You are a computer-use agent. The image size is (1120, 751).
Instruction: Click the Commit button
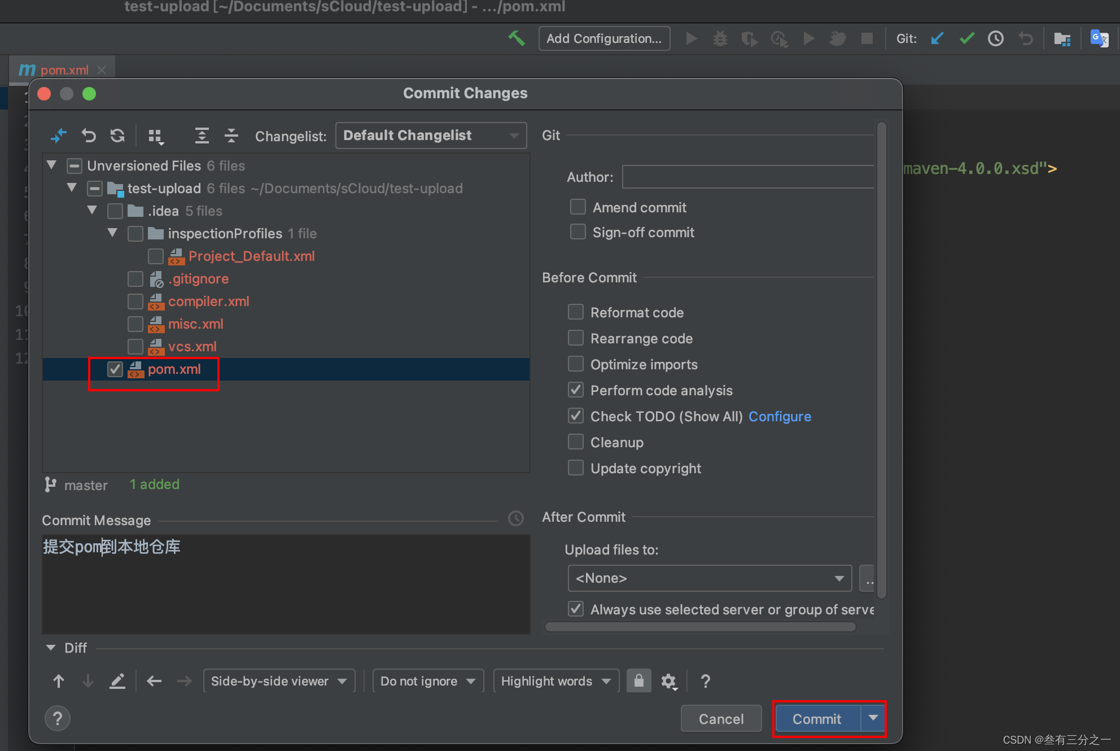coord(816,719)
